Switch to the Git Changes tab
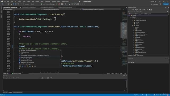This screenshot has height=96, width=170. pyautogui.click(x=140, y=56)
